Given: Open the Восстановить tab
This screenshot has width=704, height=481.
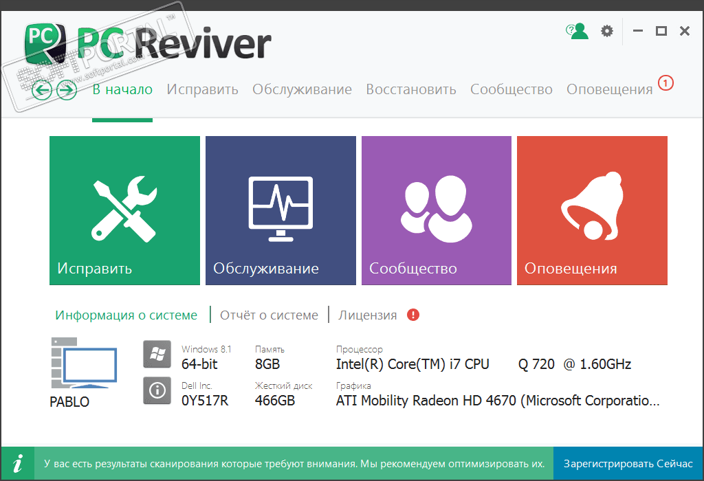Looking at the screenshot, I should pos(411,89).
